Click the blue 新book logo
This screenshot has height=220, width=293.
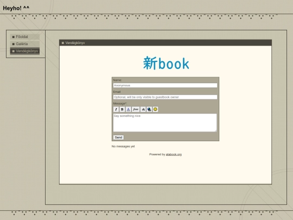166,63
